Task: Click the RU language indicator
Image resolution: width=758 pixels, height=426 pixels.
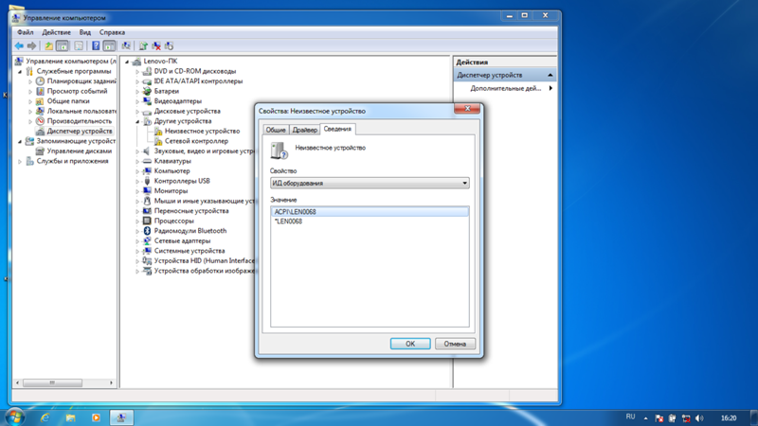Action: (630, 417)
